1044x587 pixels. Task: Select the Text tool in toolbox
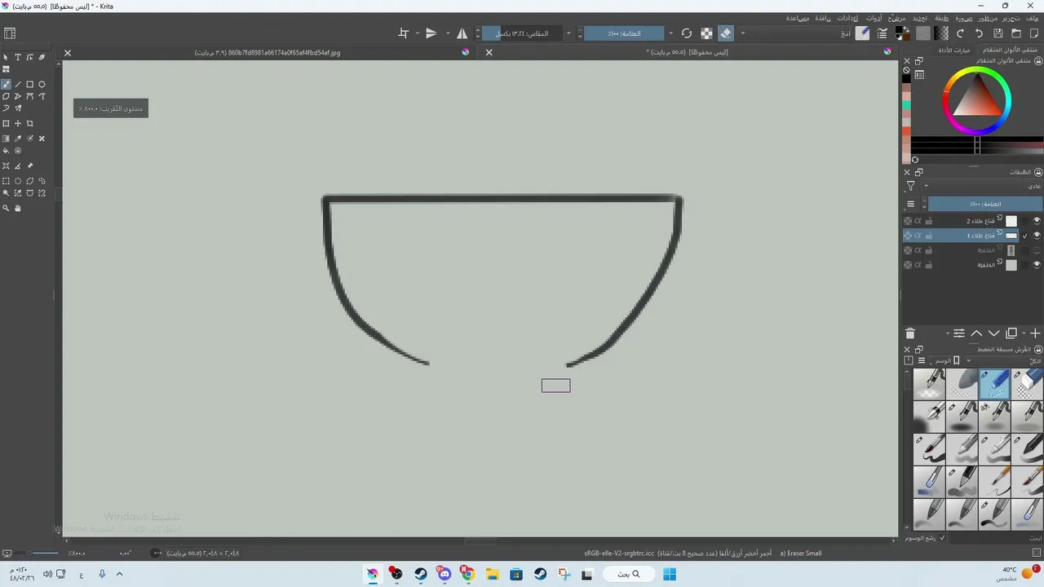18,57
